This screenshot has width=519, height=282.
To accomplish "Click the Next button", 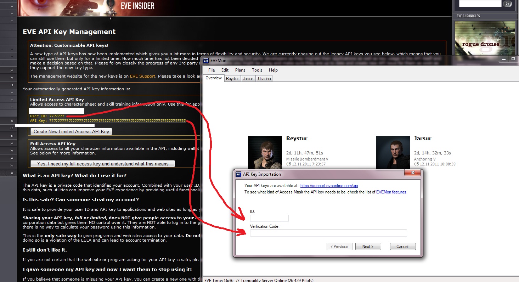I will pyautogui.click(x=368, y=247).
